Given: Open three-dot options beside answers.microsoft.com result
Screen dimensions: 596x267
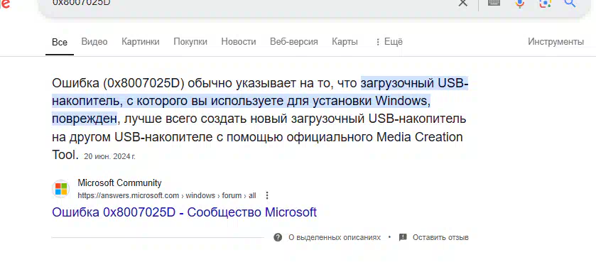Looking at the screenshot, I should pyautogui.click(x=267, y=195).
